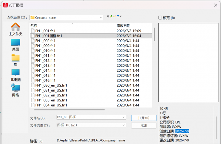221x144 pixels.
Task: Enable the 预览 preview checkbox
Action: (x=160, y=18)
